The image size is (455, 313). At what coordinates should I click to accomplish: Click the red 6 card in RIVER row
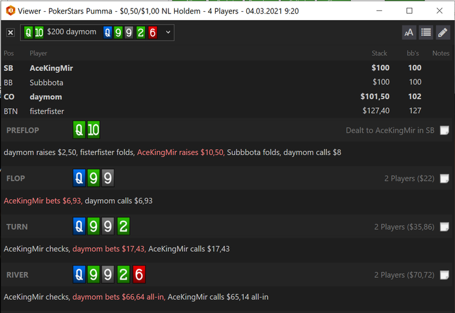click(x=139, y=275)
